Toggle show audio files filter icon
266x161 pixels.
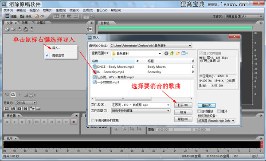point(7,109)
